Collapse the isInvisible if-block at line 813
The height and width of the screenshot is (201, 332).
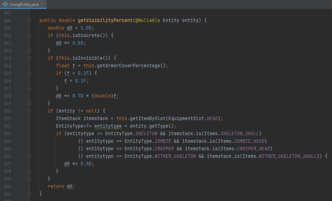tap(29, 58)
